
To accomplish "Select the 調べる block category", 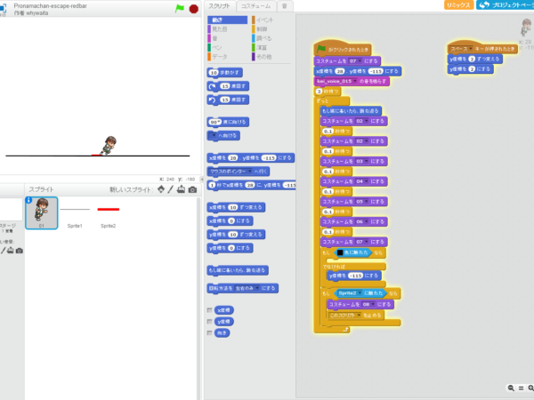I will pyautogui.click(x=263, y=38).
